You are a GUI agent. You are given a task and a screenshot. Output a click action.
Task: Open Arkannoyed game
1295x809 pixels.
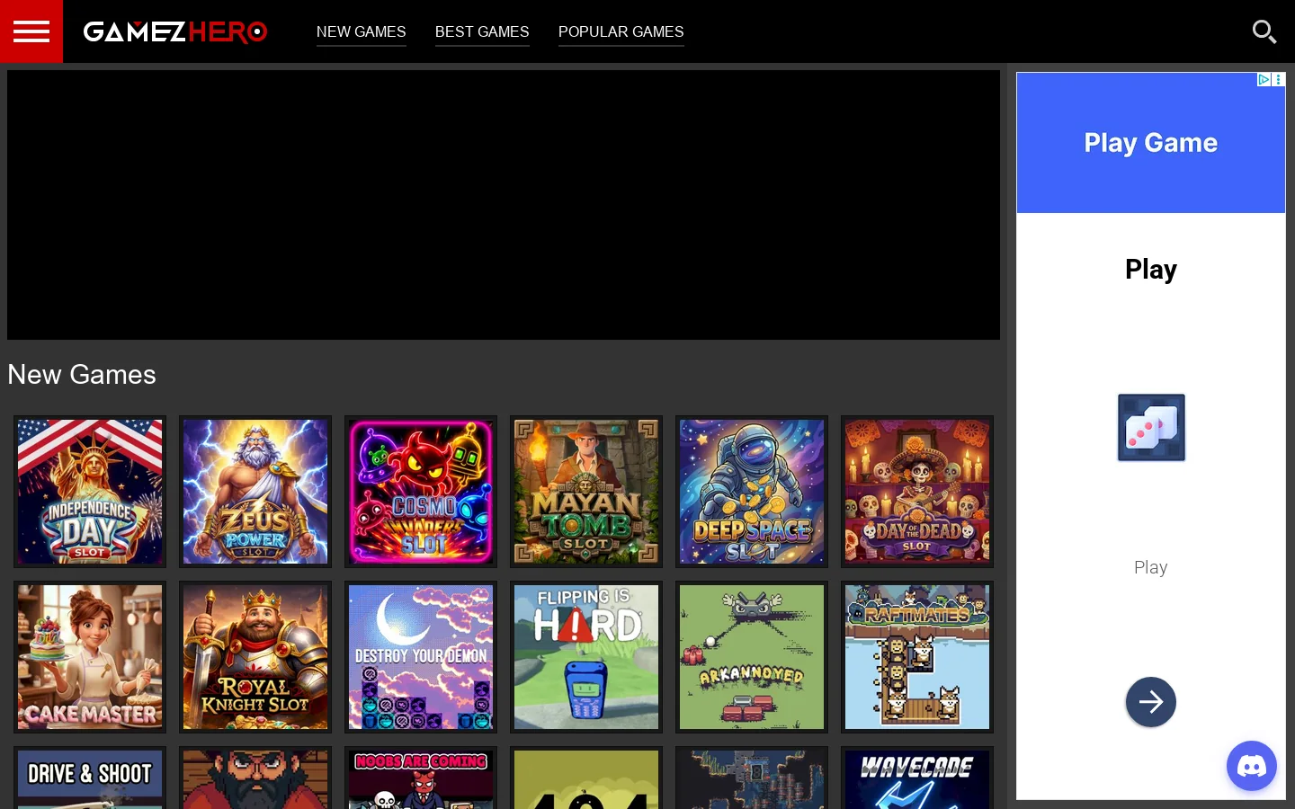752,657
